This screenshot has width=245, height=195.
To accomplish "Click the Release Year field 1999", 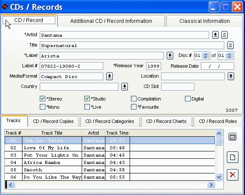I will [153, 66].
